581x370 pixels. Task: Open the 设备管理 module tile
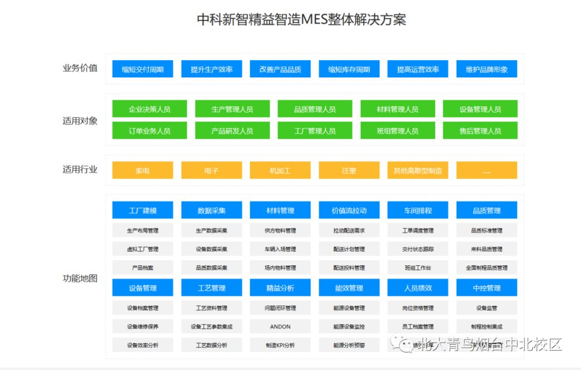142,287
